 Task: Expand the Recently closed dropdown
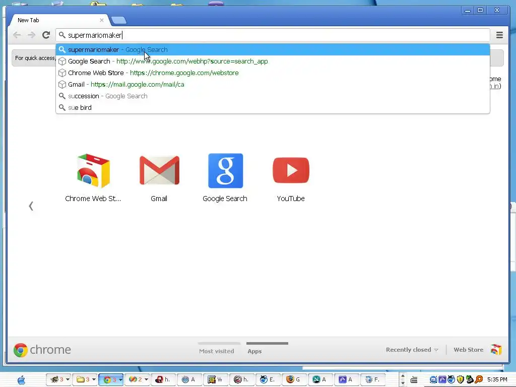pos(412,350)
